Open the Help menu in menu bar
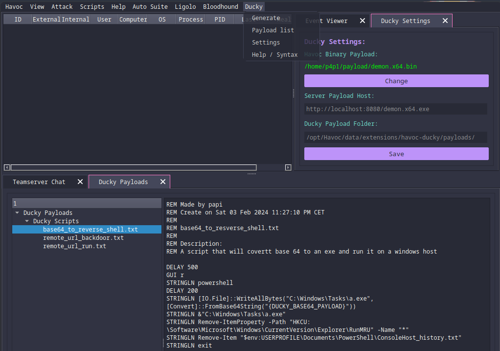The width and height of the screenshot is (500, 351). (118, 7)
